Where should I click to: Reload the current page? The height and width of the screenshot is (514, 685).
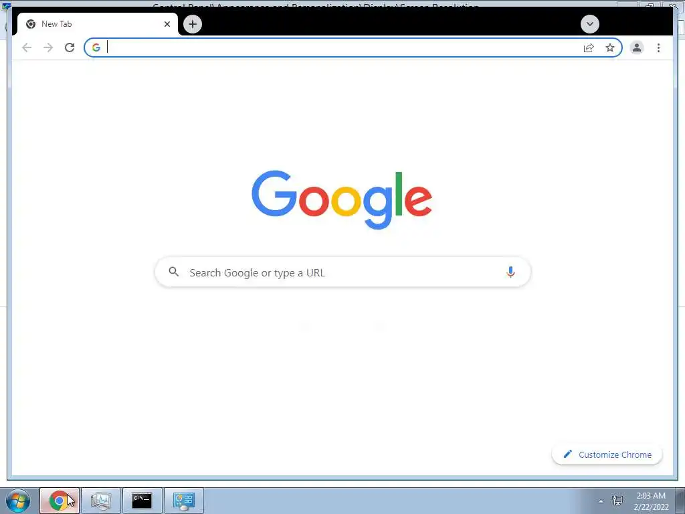pos(70,48)
